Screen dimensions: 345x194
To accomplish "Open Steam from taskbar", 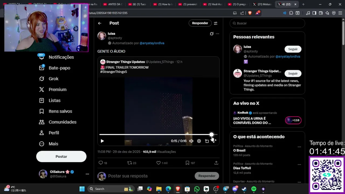I will coord(244,189).
